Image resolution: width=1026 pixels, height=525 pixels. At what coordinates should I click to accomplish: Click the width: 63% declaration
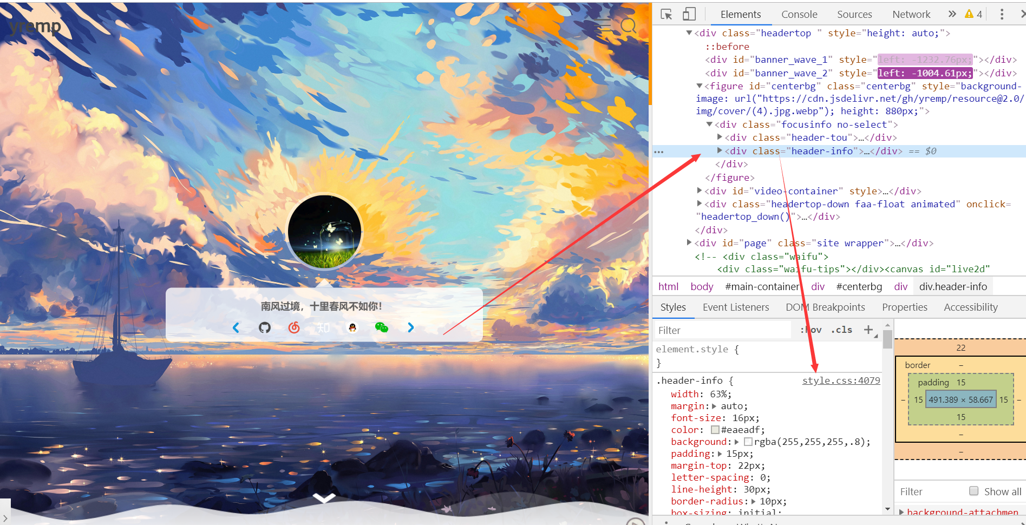pos(701,394)
